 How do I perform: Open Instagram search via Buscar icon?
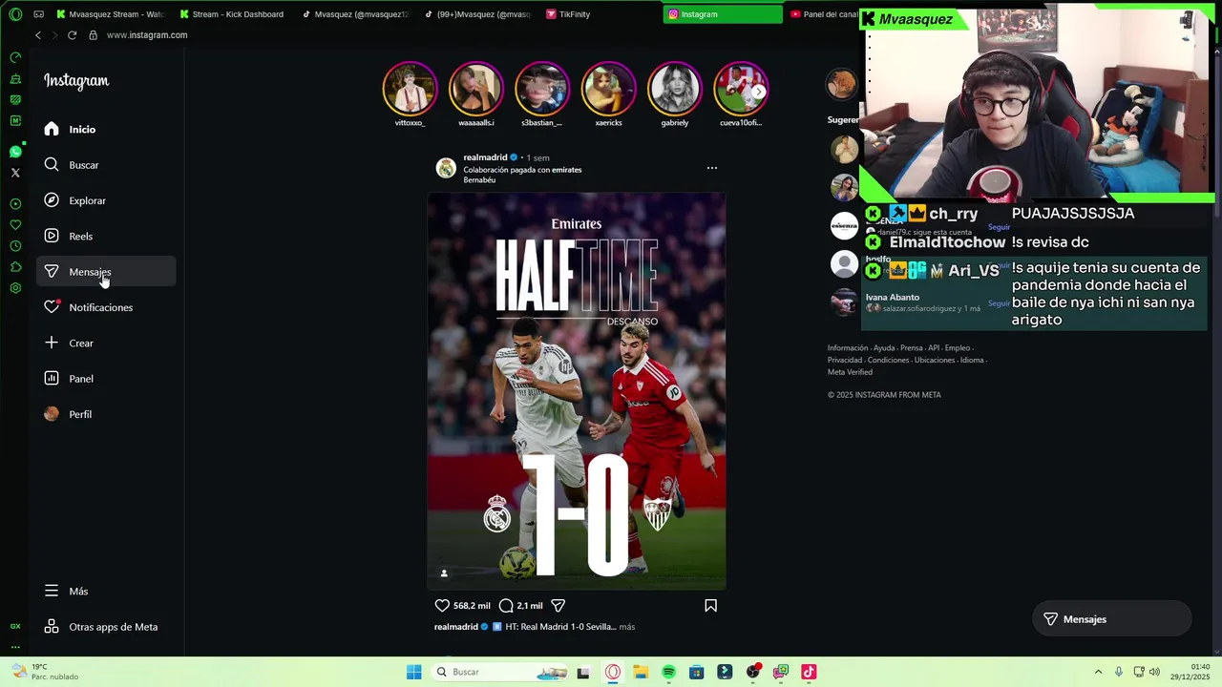tap(52, 165)
